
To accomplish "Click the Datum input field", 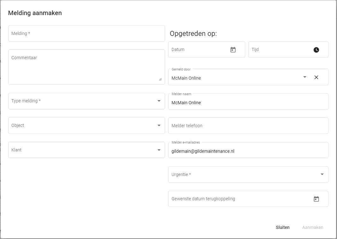I will point(199,50).
